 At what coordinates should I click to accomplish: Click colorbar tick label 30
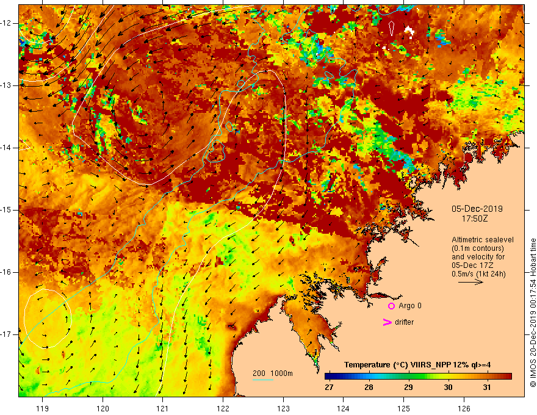(448, 388)
